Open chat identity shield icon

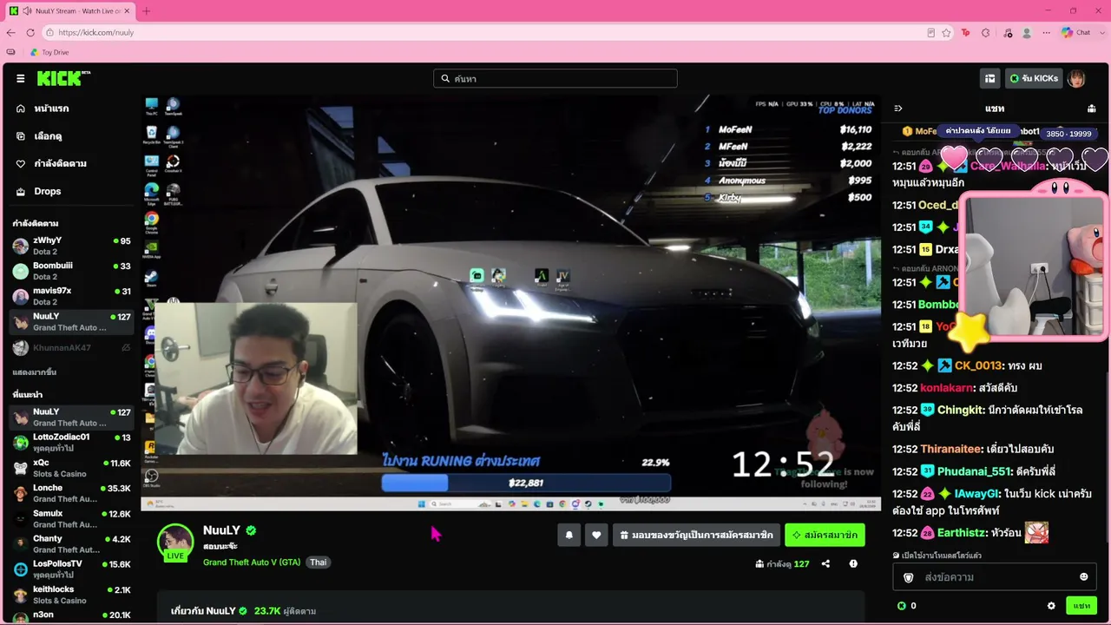click(909, 577)
